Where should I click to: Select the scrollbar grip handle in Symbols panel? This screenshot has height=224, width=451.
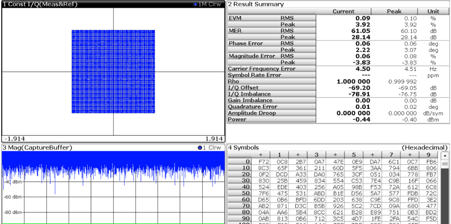444,164
